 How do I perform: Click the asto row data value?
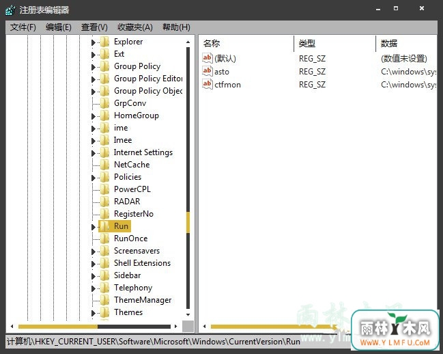(408, 72)
